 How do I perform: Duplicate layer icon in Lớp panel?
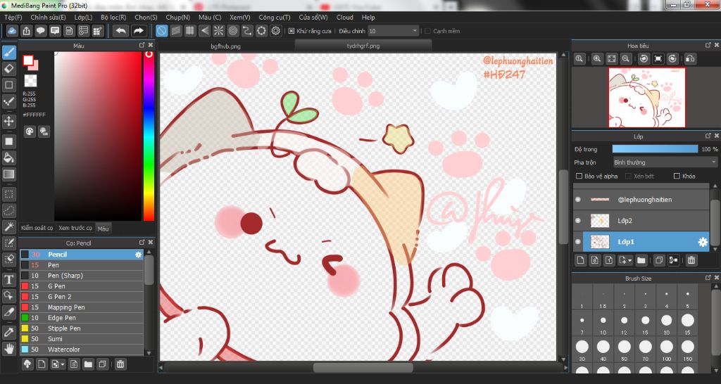[659, 260]
